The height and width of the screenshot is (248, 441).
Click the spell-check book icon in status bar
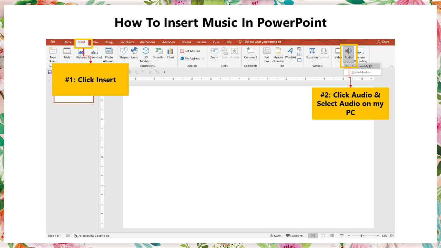[x=68, y=236]
